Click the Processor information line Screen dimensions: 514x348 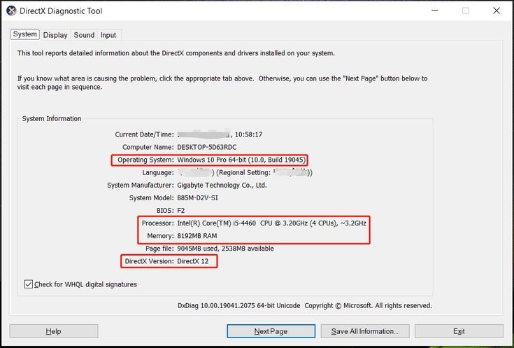pyautogui.click(x=271, y=223)
